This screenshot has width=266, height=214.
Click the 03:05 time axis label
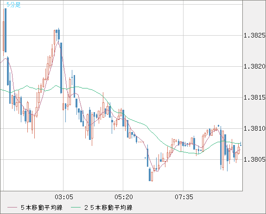click(x=64, y=197)
